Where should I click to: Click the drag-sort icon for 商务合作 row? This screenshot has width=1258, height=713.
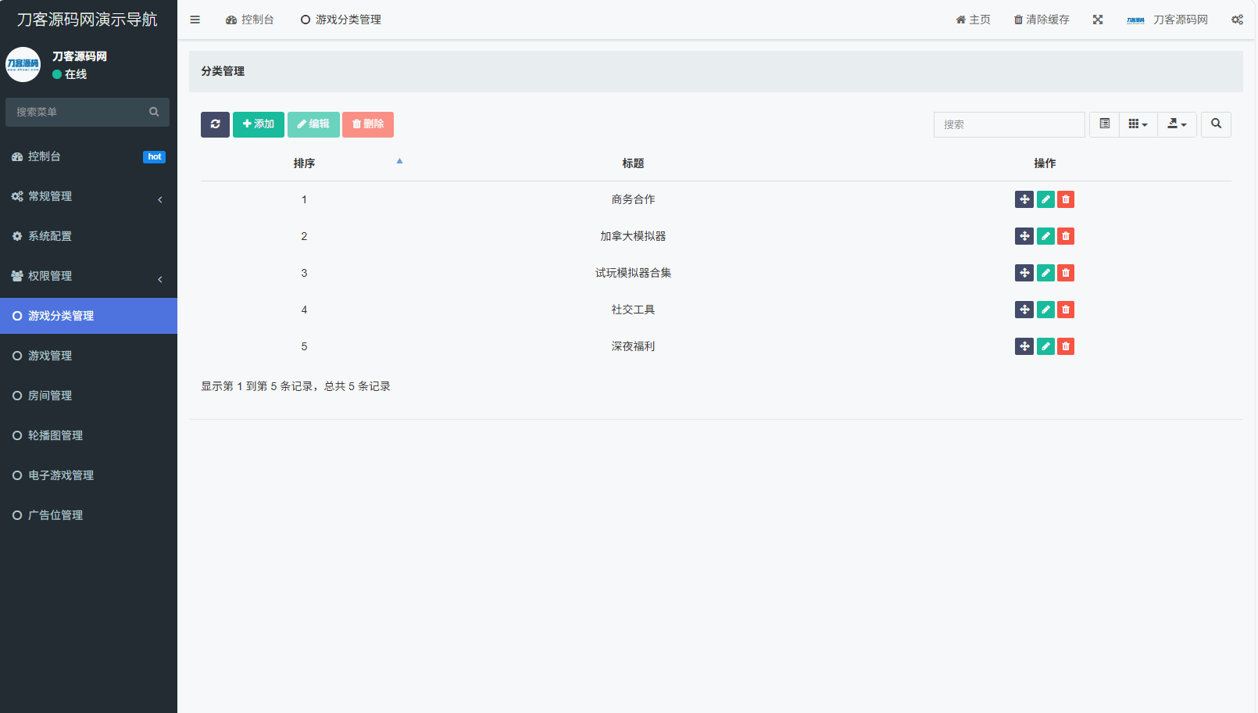(1024, 199)
